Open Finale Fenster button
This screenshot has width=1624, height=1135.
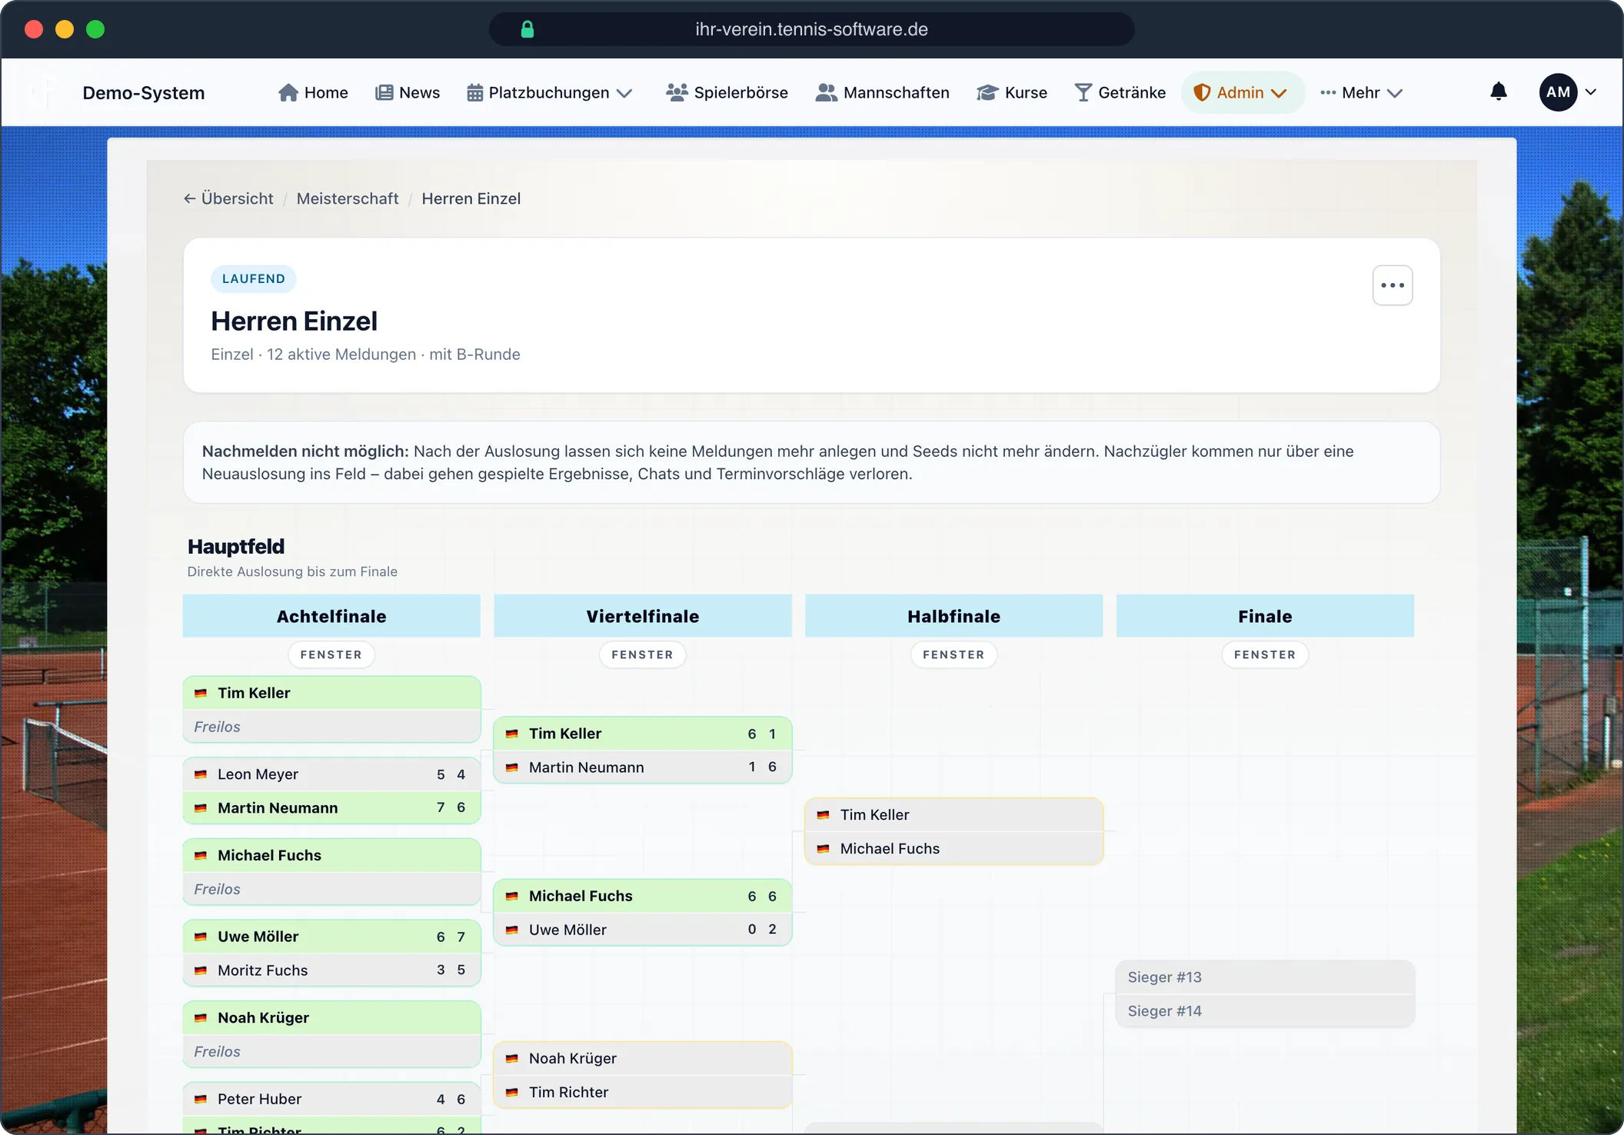pos(1265,654)
